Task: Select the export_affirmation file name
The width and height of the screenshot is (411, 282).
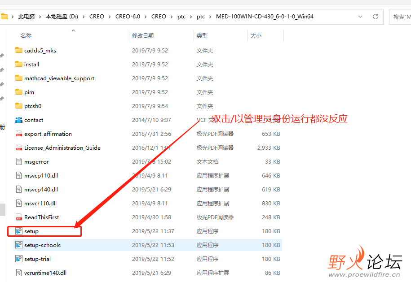Action: point(48,134)
